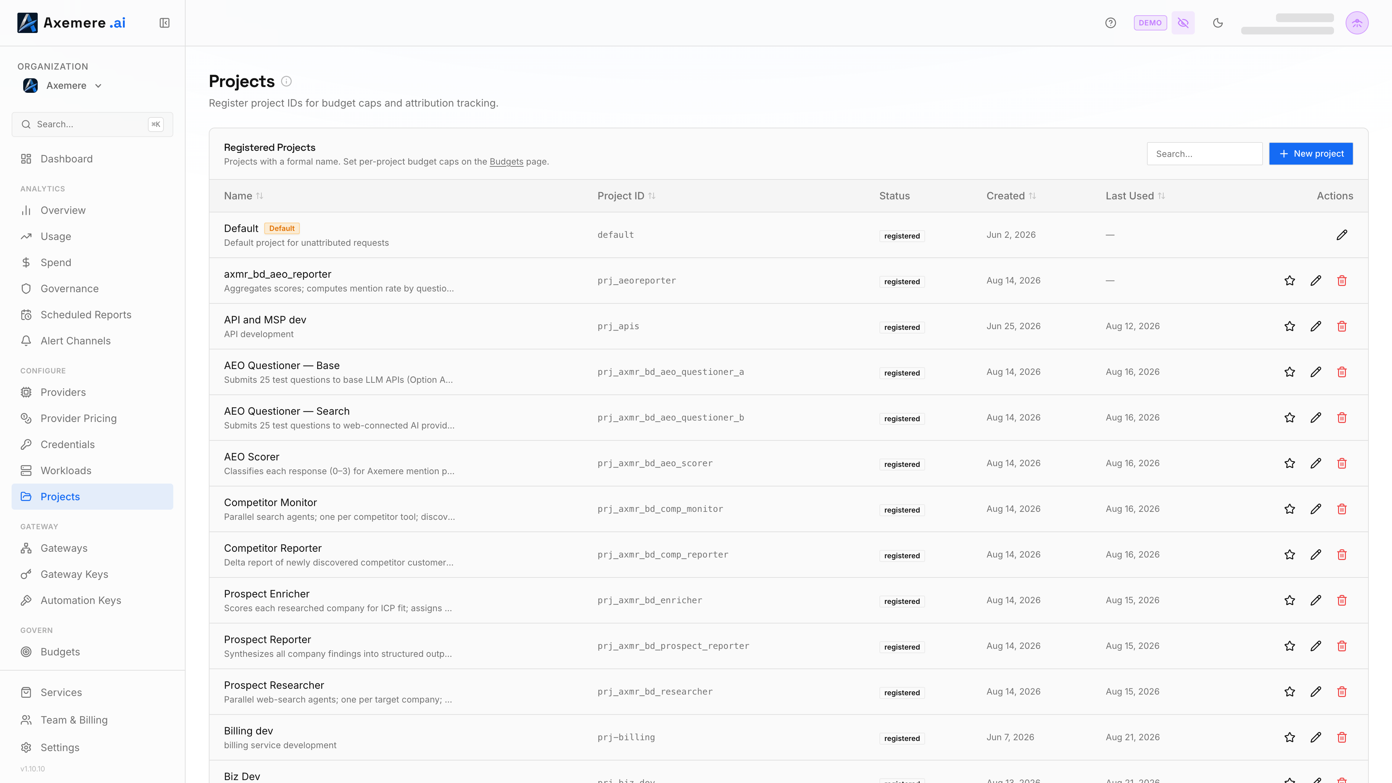Image resolution: width=1392 pixels, height=783 pixels.
Task: Open Alert Channels
Action: [92, 341]
